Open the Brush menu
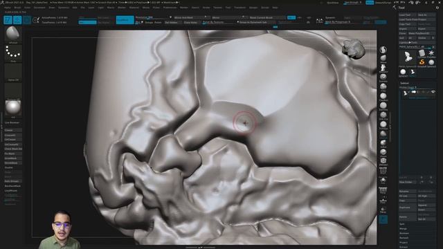 tap(17, 8)
